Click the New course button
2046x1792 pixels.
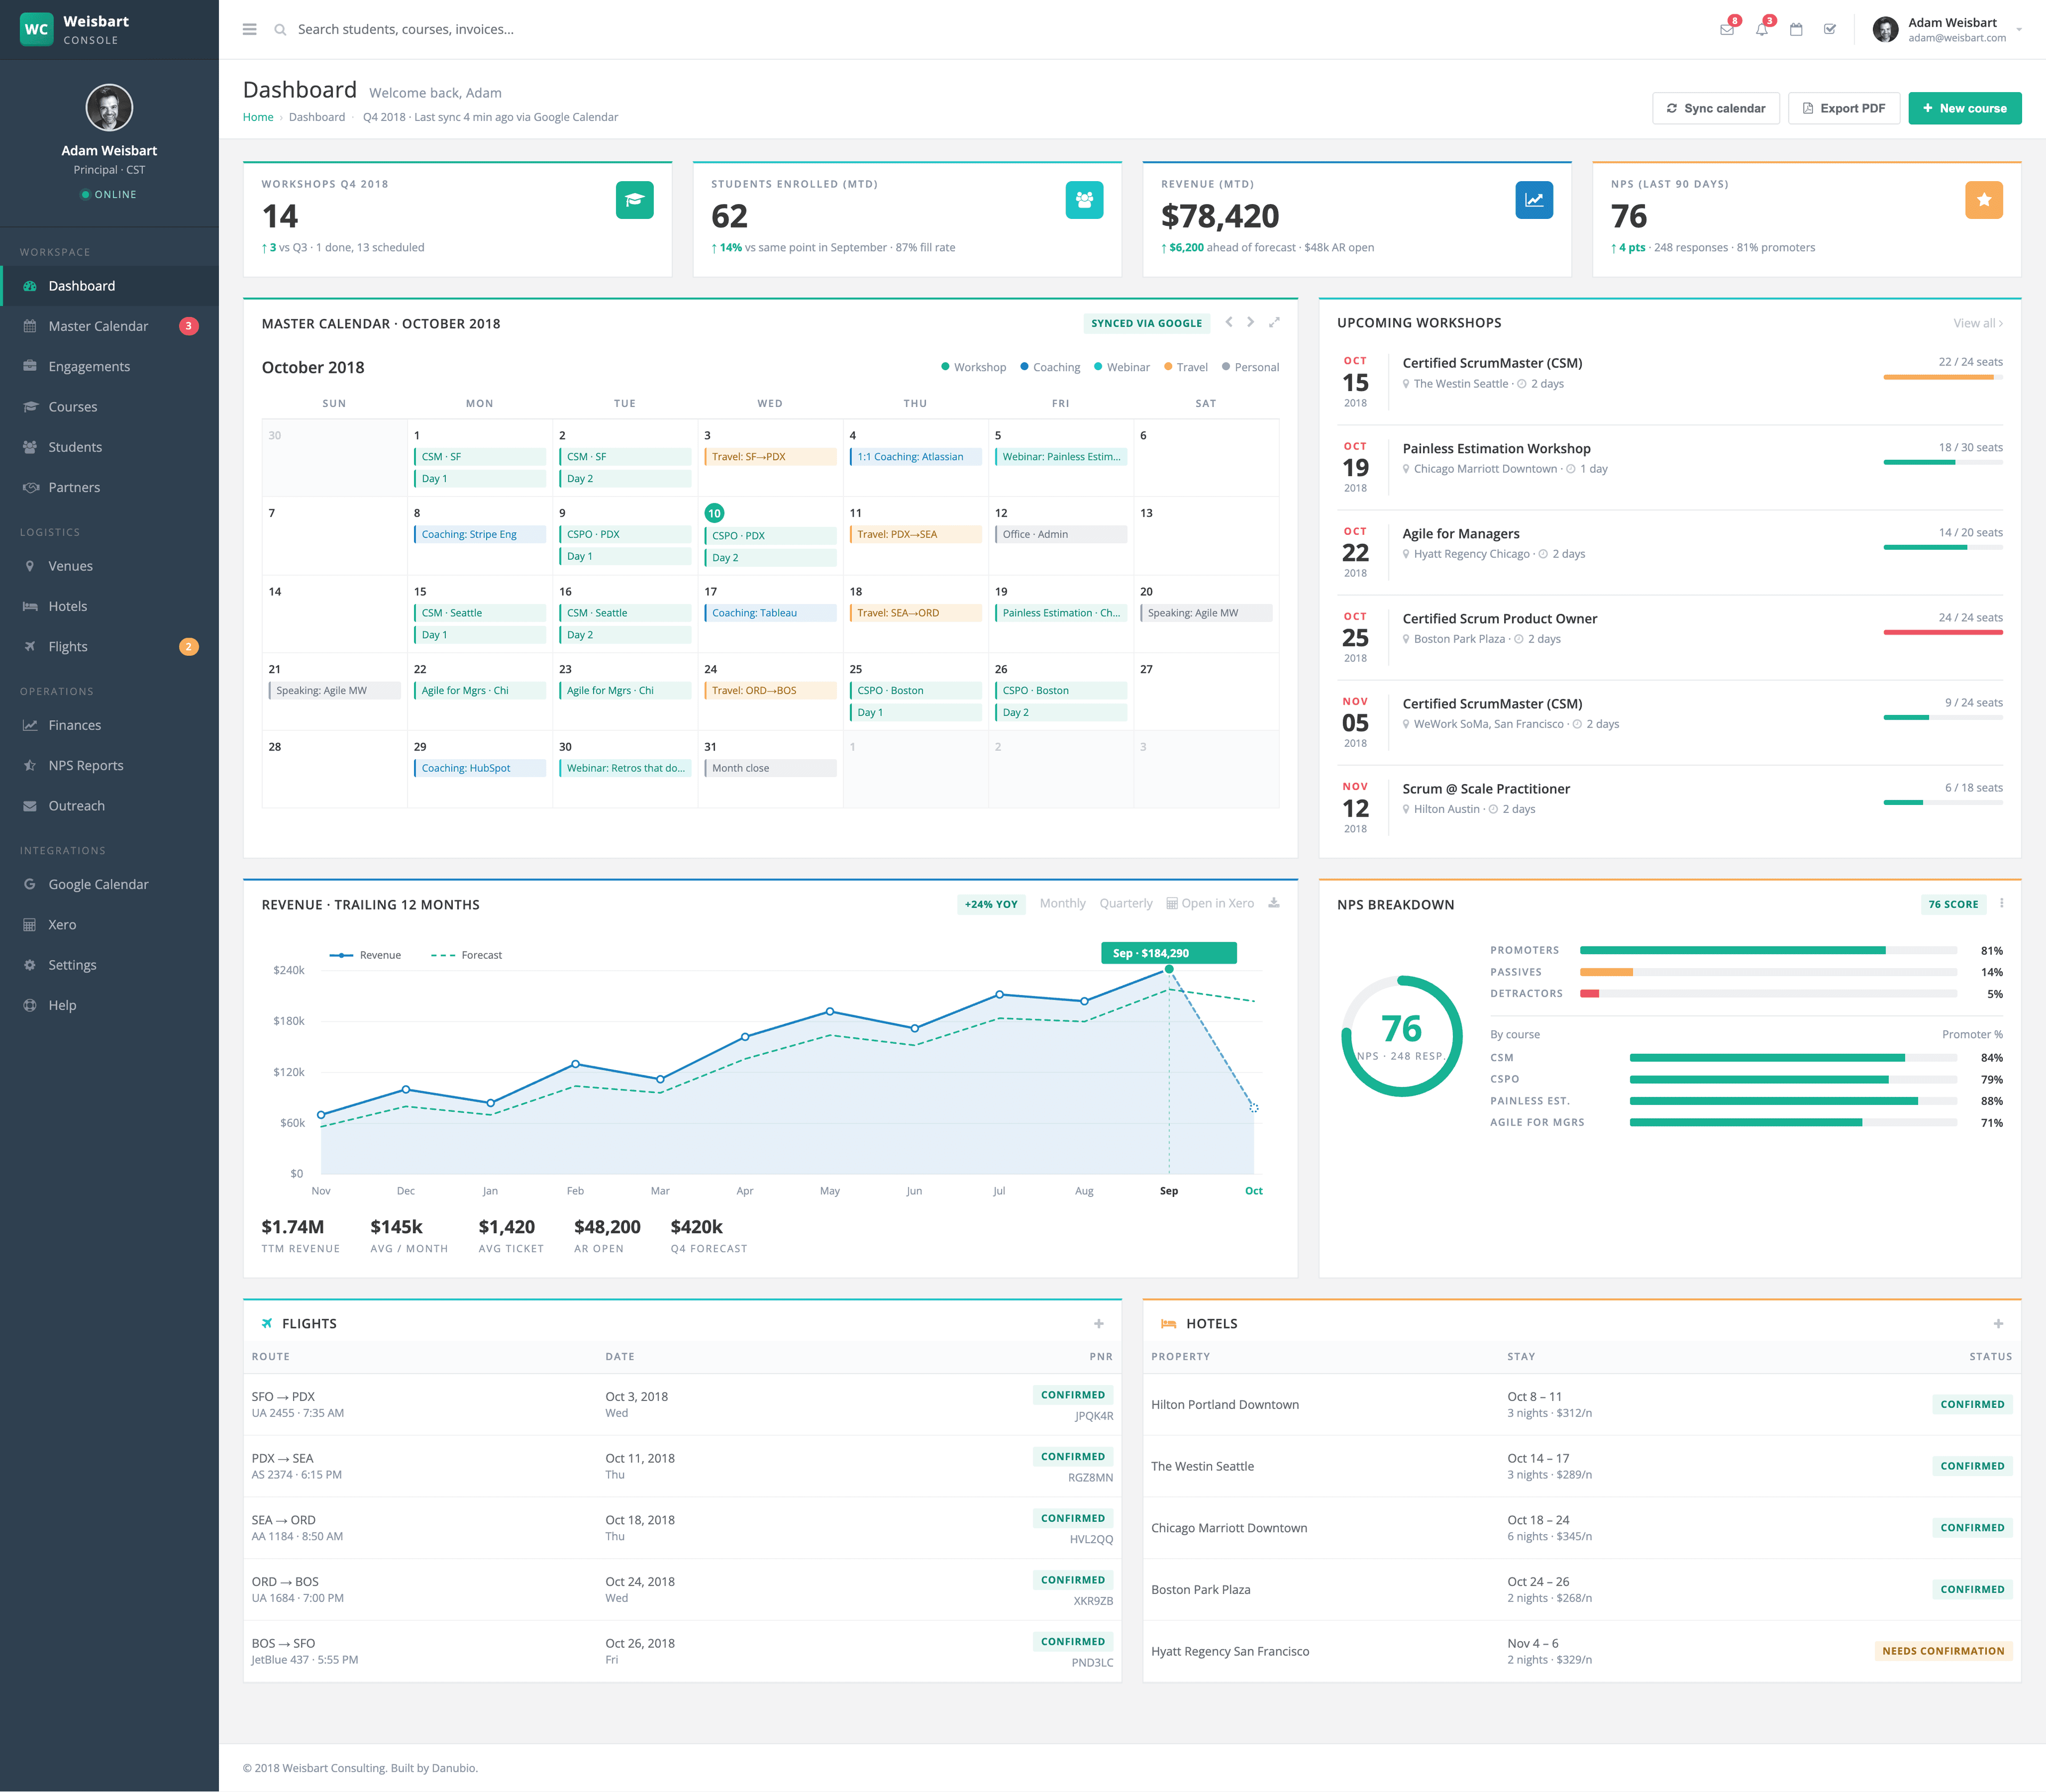click(1964, 108)
